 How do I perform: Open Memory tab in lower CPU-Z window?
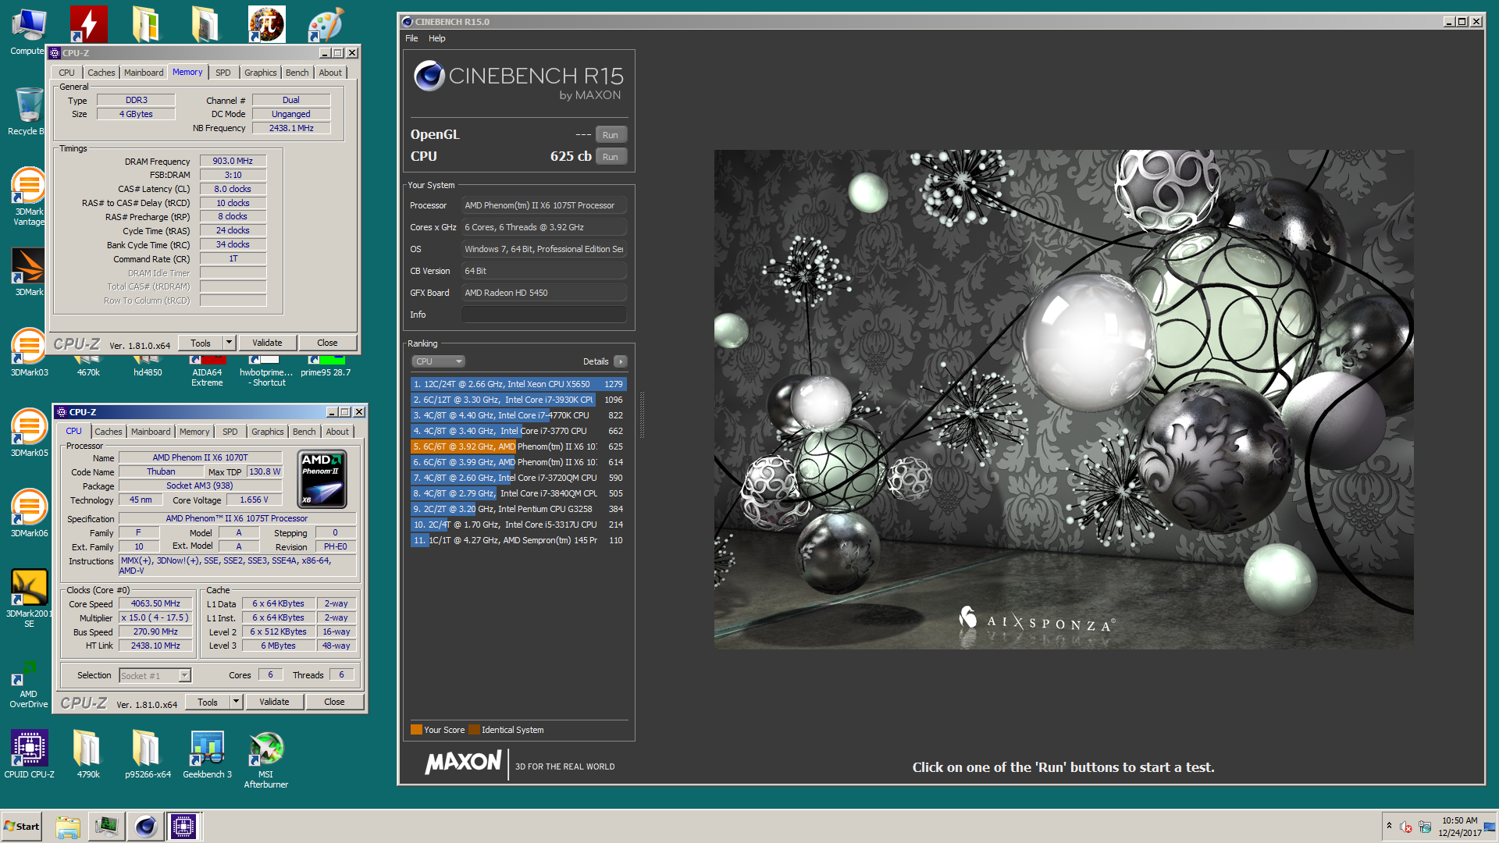point(194,432)
